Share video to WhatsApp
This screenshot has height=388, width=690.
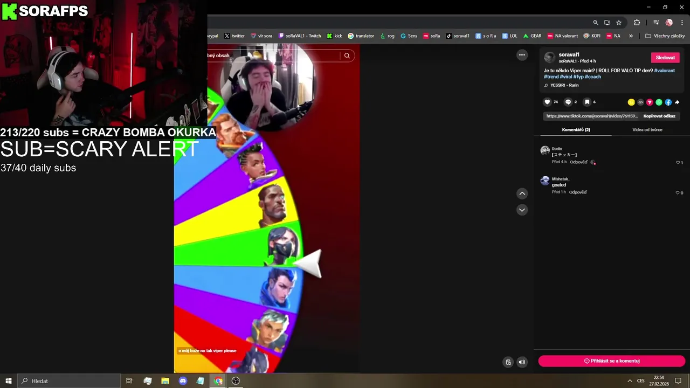659,102
